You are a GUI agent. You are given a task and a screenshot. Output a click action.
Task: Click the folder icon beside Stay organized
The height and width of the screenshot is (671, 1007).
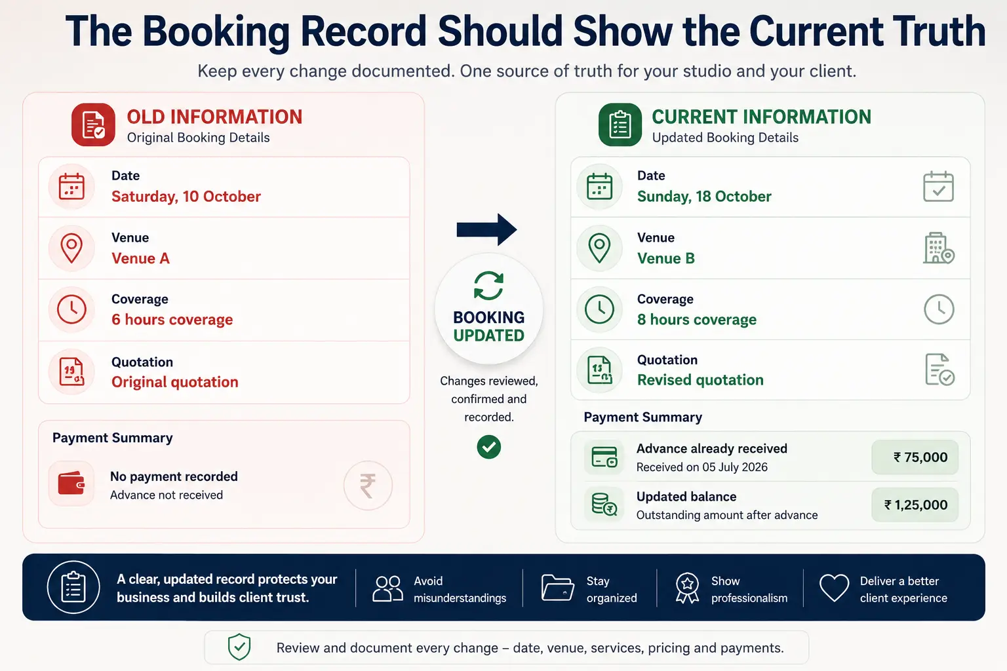click(x=558, y=587)
